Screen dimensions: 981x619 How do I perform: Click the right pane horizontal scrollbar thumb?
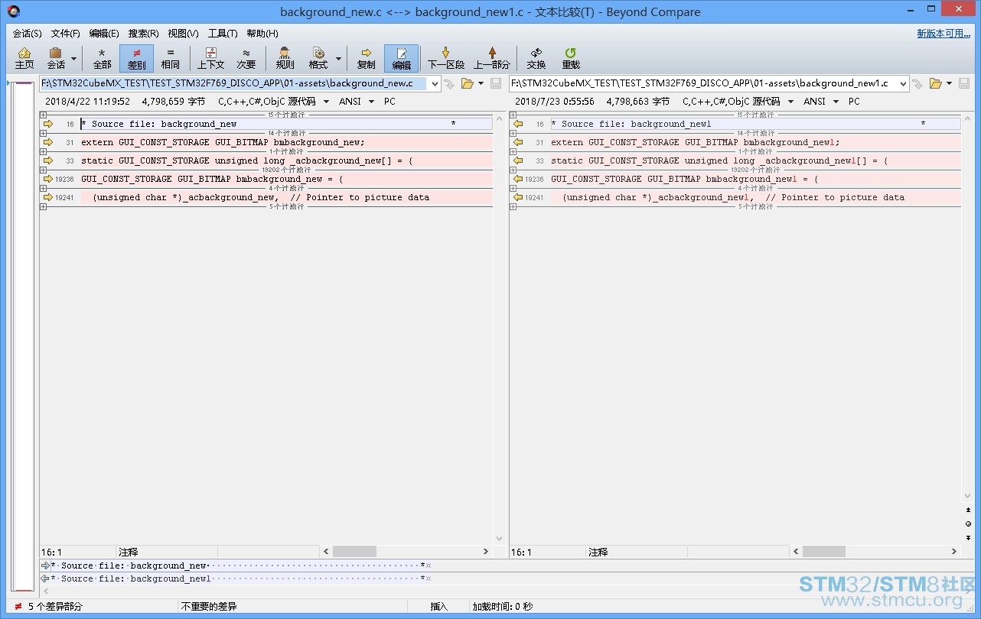(824, 551)
